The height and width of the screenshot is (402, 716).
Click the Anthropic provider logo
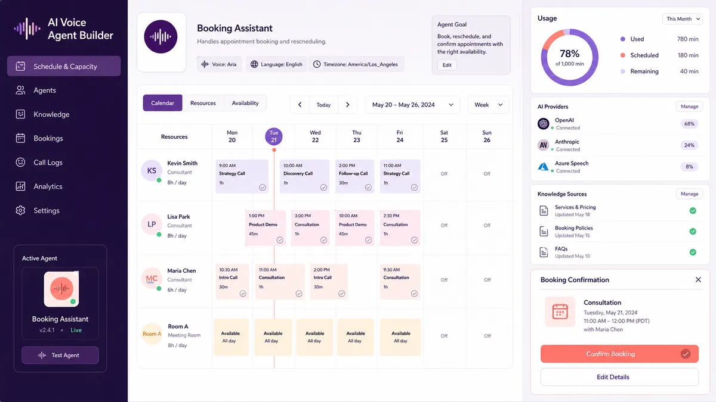[x=543, y=145]
